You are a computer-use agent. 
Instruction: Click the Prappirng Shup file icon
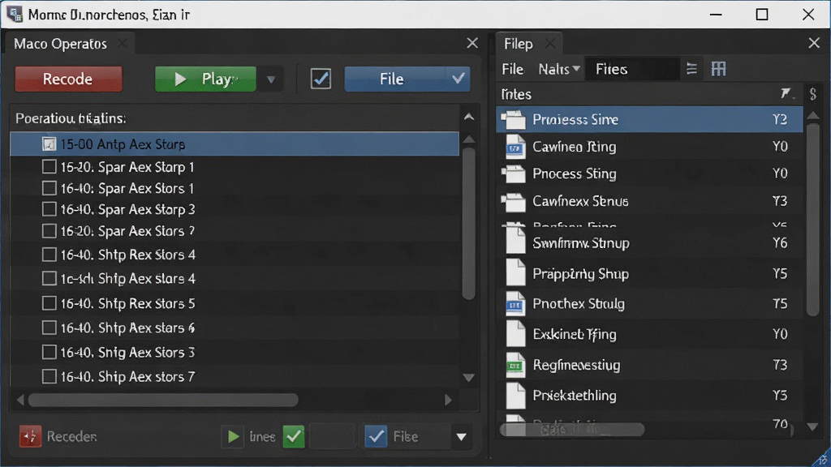point(515,273)
